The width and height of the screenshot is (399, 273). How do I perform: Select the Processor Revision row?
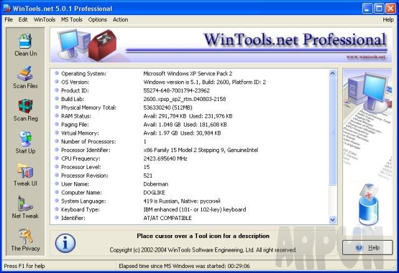pos(190,176)
